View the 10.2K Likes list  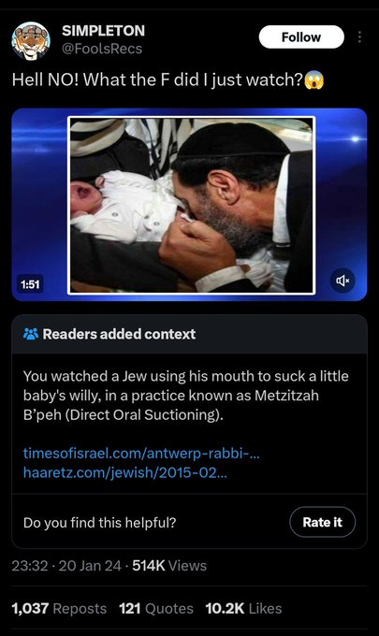click(x=243, y=609)
